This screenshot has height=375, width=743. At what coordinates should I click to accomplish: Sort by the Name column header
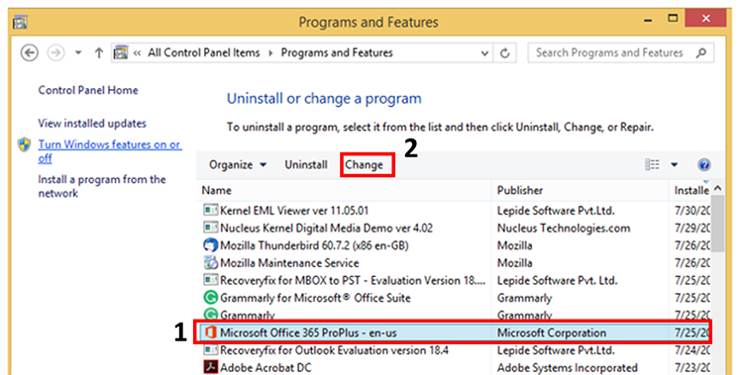[x=344, y=190]
